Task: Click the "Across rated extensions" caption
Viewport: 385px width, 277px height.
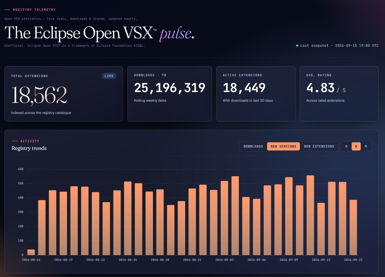Action: [x=325, y=101]
